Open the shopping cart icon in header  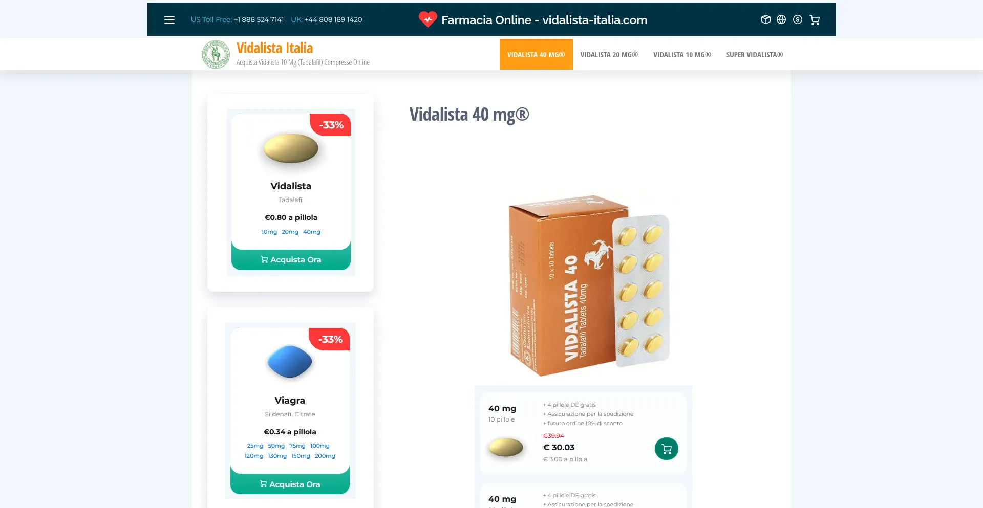(x=815, y=20)
